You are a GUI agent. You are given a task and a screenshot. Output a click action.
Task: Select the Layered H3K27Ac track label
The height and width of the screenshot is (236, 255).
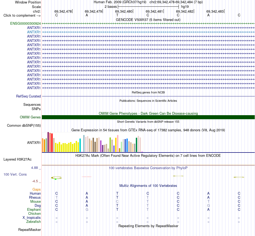[17, 159]
